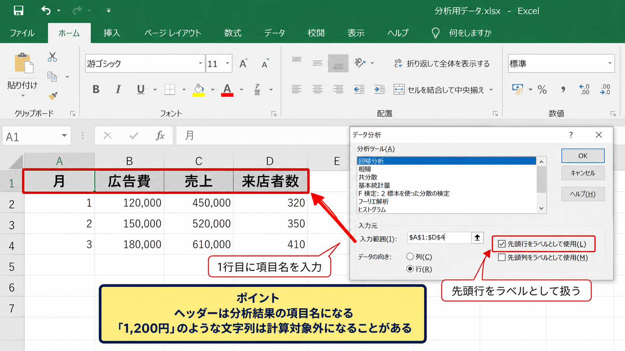Click the 入力範囲 input field
The height and width of the screenshot is (351, 625).
[x=439, y=238]
